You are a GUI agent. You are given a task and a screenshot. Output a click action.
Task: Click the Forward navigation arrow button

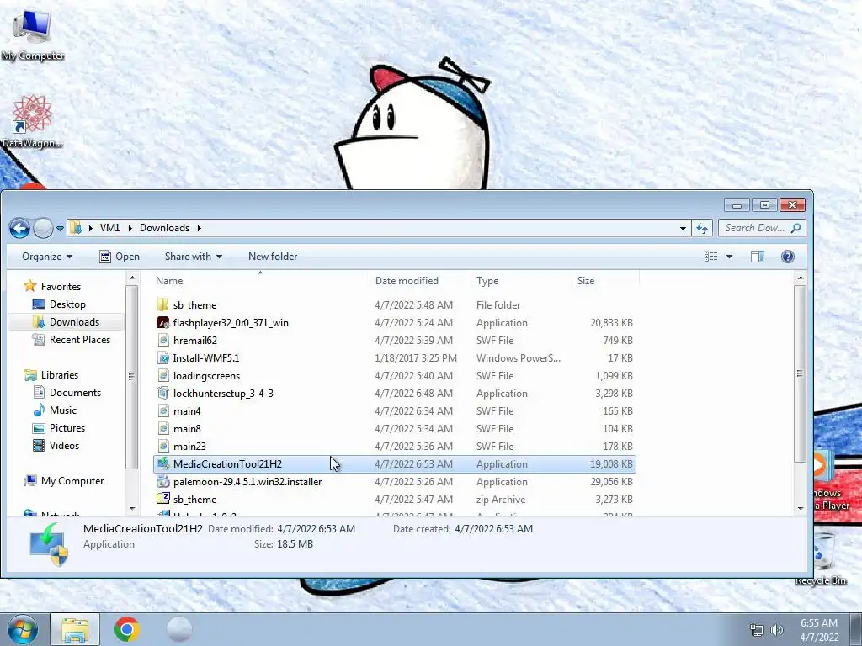coord(43,228)
